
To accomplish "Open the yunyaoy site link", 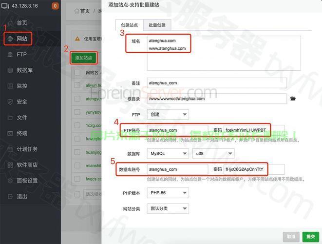I will 94,112.
